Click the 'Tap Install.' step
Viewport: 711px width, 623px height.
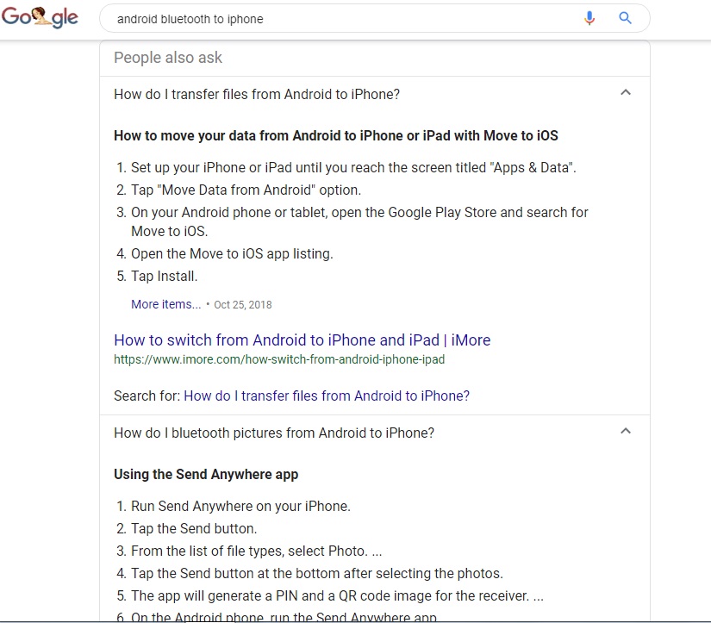point(164,277)
